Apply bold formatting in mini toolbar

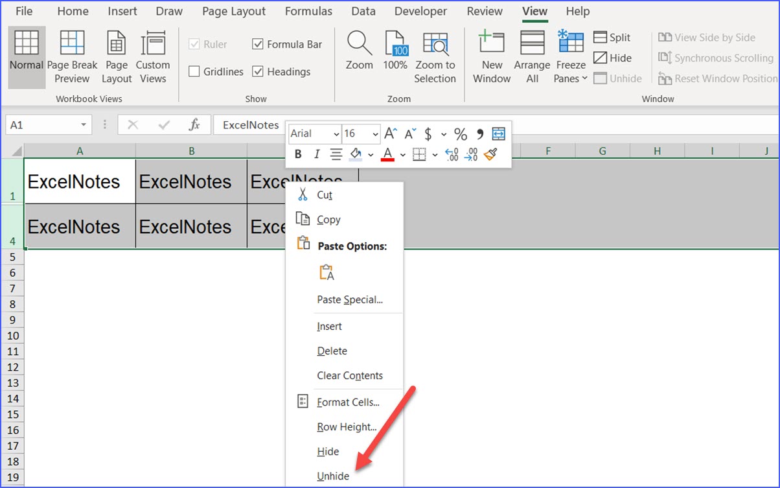point(297,154)
